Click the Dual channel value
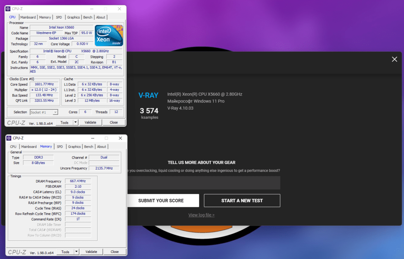The image size is (404, 259). [104, 157]
